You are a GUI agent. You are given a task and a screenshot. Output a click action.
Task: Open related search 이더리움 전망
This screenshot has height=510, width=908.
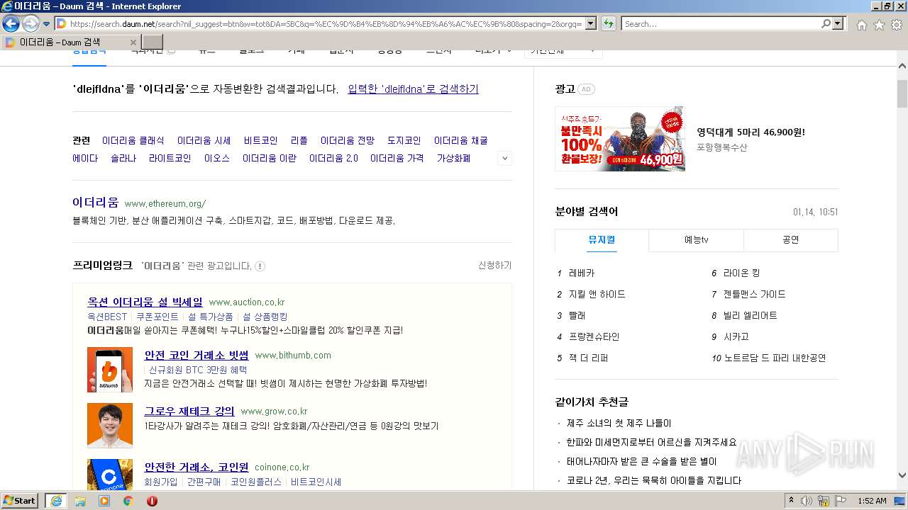347,140
